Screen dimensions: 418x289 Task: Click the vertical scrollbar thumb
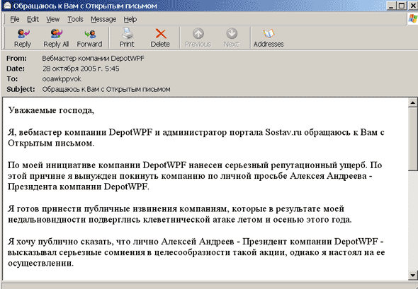pyautogui.click(x=412, y=138)
